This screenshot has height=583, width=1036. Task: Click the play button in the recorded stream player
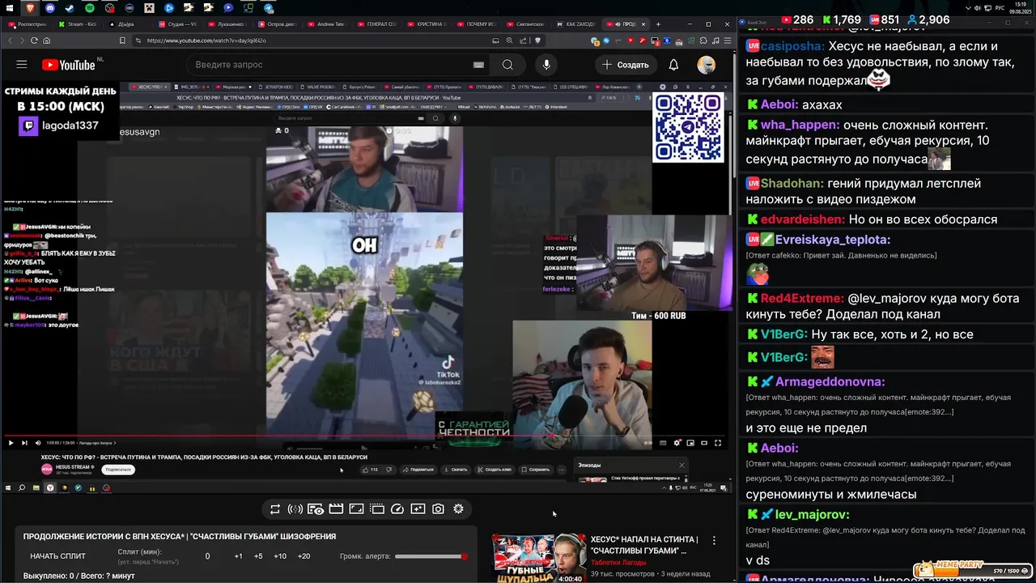point(11,443)
